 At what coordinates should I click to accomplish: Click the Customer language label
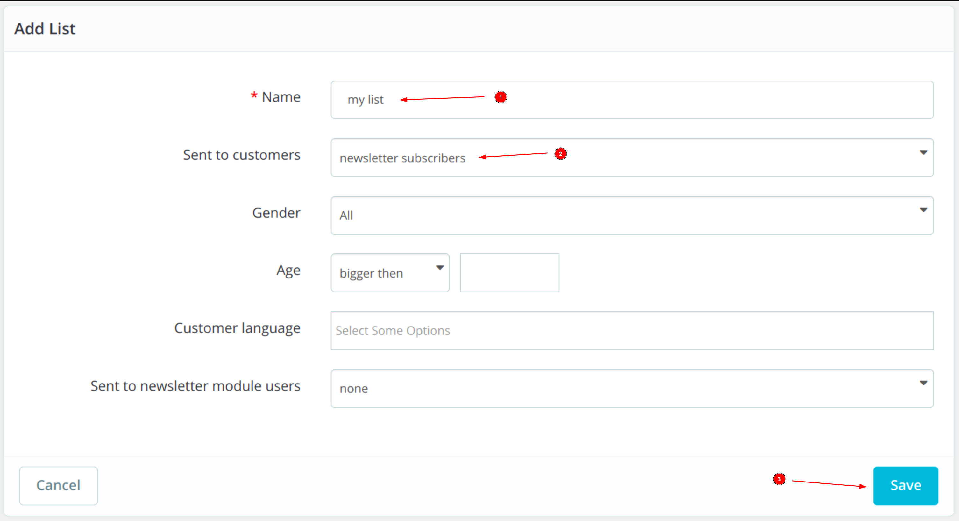pos(237,328)
